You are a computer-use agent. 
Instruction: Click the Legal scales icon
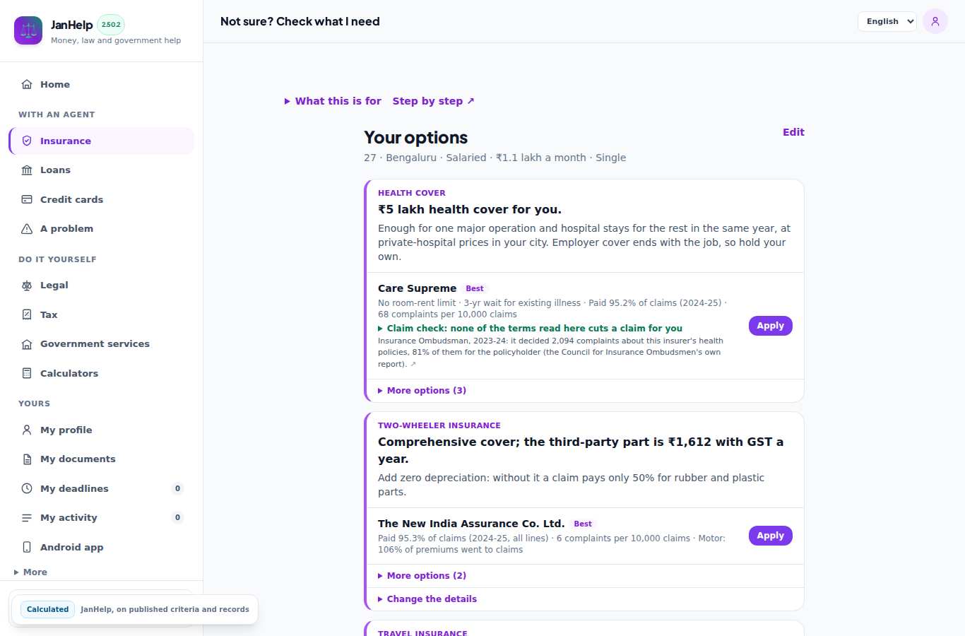(27, 285)
